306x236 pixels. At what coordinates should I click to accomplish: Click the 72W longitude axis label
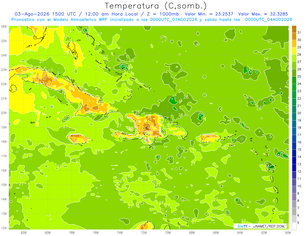click(x=144, y=232)
